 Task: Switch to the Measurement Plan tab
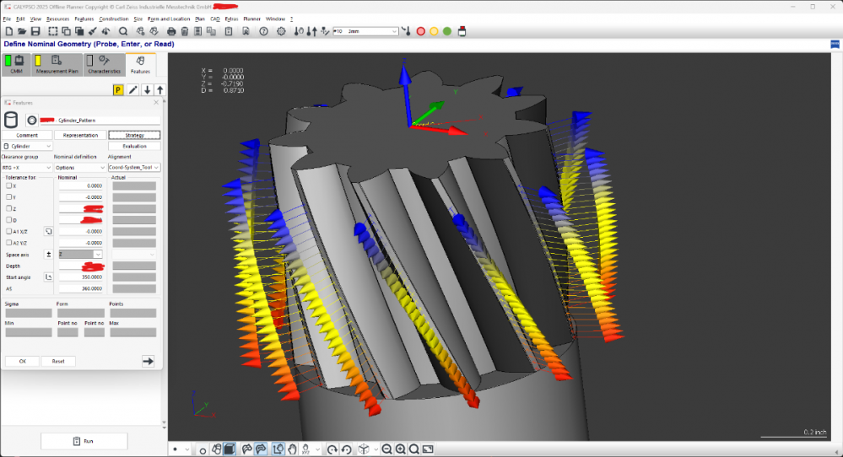[x=57, y=64]
